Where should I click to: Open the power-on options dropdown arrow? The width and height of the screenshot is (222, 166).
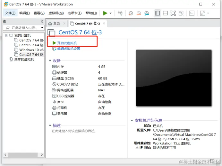[111, 13]
